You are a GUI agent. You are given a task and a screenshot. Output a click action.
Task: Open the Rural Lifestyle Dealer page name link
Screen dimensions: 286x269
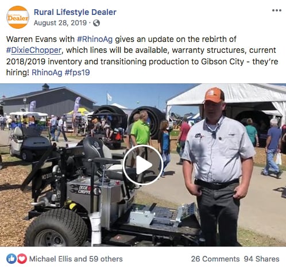[75, 12]
